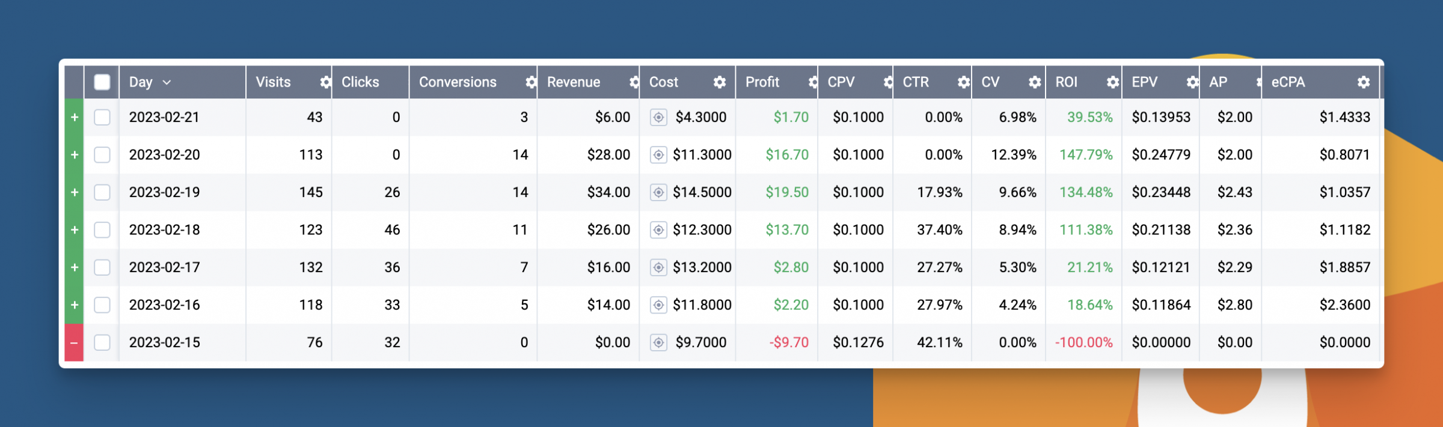Open the Day column dropdown chevron
Image resolution: width=1443 pixels, height=427 pixels.
[167, 83]
